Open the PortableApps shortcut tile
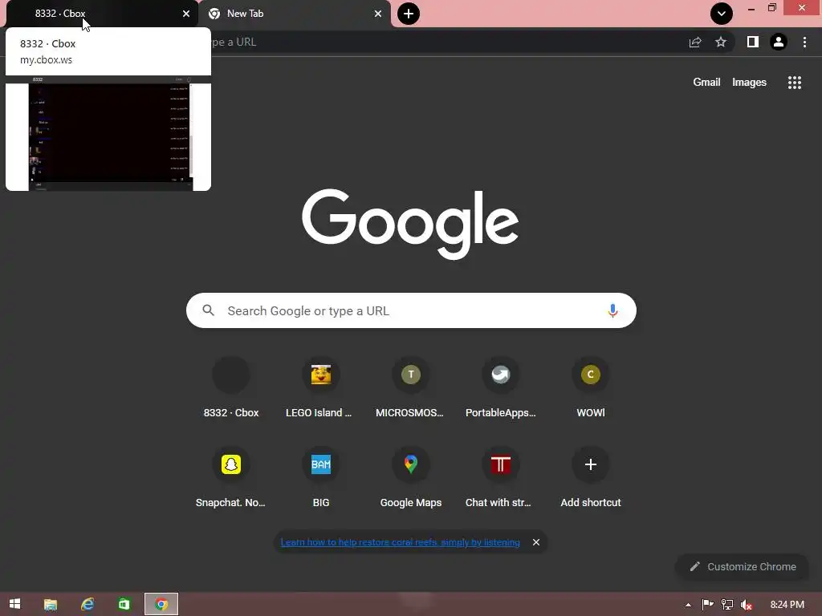The image size is (822, 616). click(x=501, y=387)
